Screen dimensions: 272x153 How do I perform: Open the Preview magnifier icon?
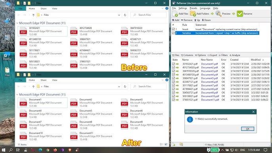[x=218, y=13]
